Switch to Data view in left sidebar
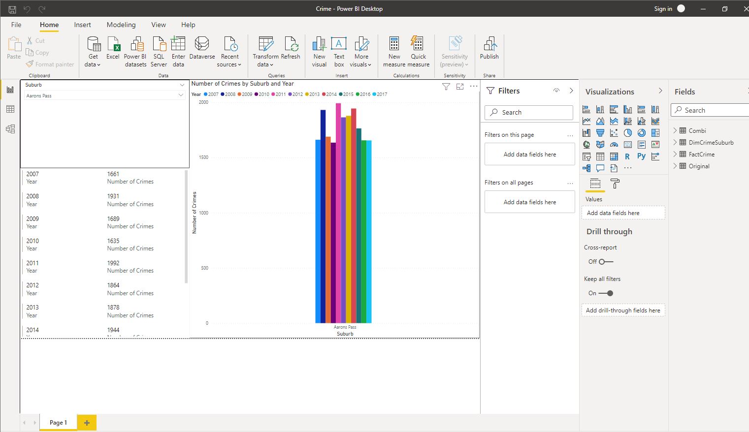 pos(10,109)
